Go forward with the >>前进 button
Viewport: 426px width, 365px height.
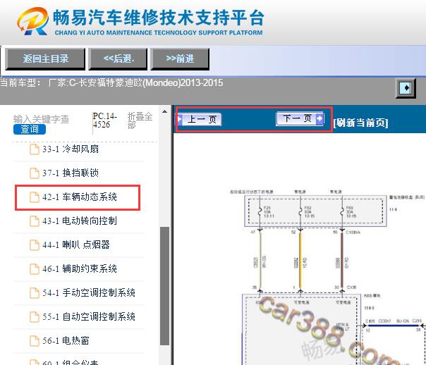[x=180, y=59]
